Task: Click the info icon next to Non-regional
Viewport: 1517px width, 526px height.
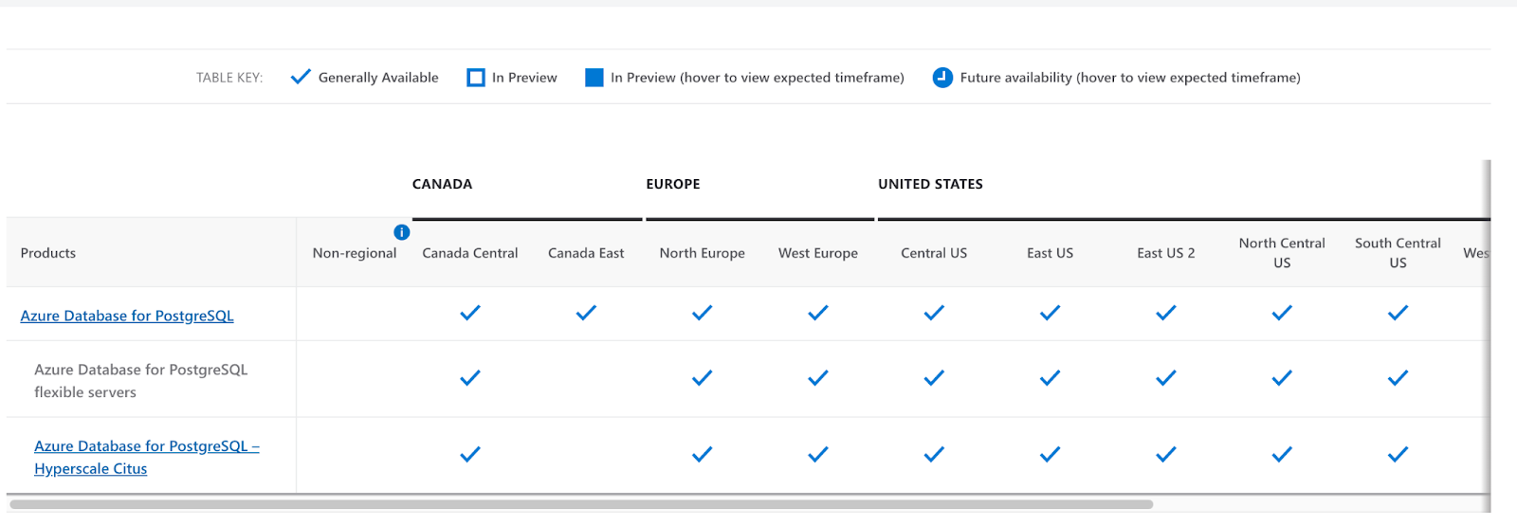Action: point(401,232)
